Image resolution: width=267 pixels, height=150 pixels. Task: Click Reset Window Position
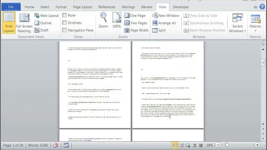click(204, 30)
